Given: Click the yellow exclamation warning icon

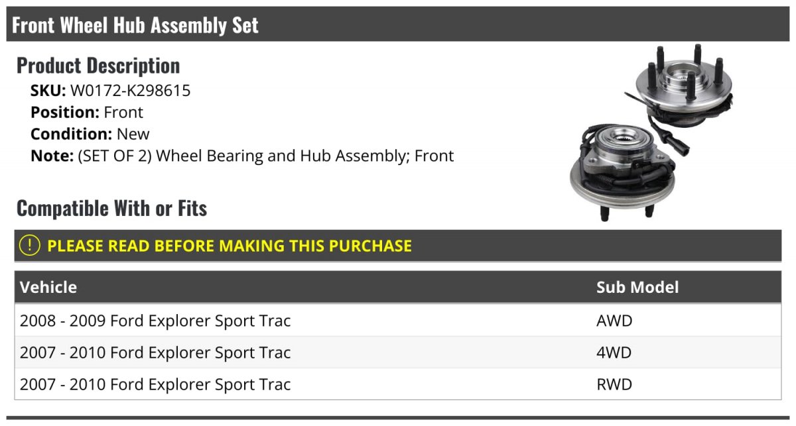Looking at the screenshot, I should tap(30, 246).
